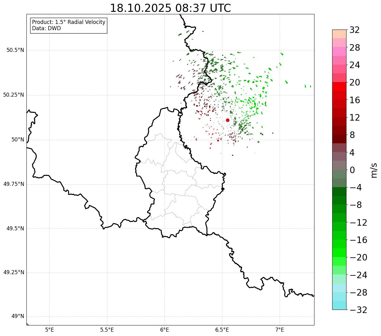Click the latitude label "50.25°N"
381x336 pixels.
pos(14,95)
